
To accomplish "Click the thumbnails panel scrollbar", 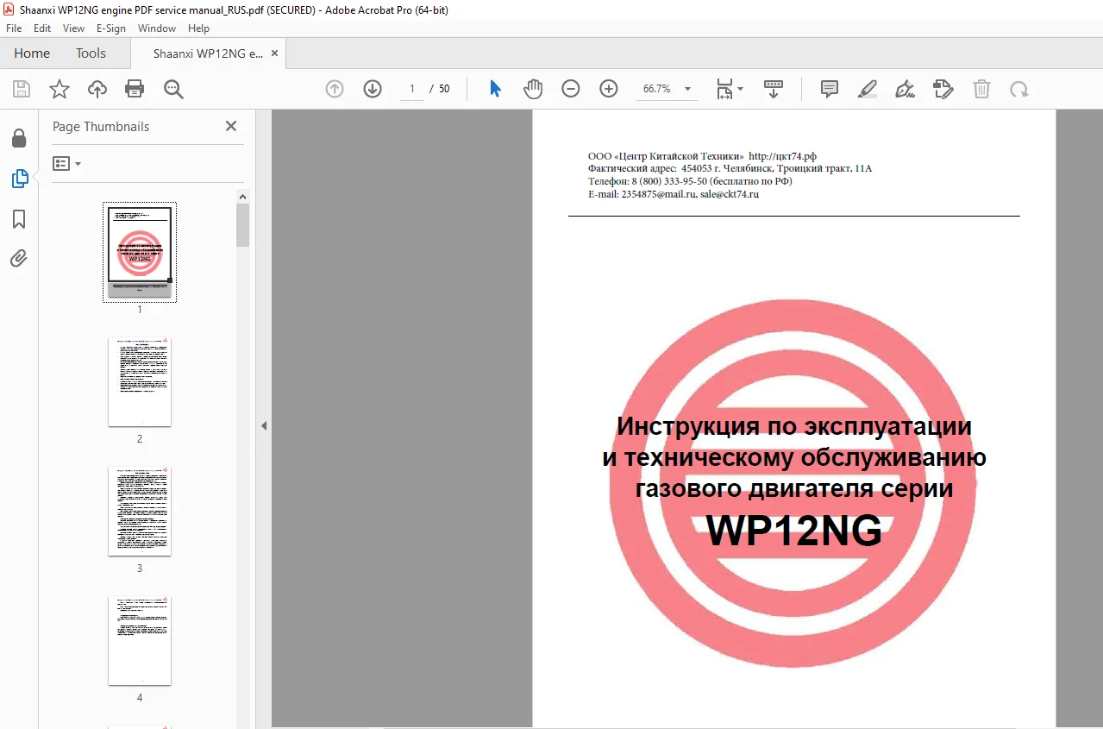I will [243, 224].
